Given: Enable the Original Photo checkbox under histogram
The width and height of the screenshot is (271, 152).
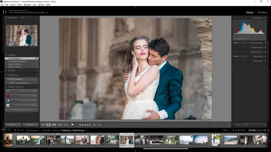Looking at the screenshot, I should pyautogui.click(x=234, y=39).
